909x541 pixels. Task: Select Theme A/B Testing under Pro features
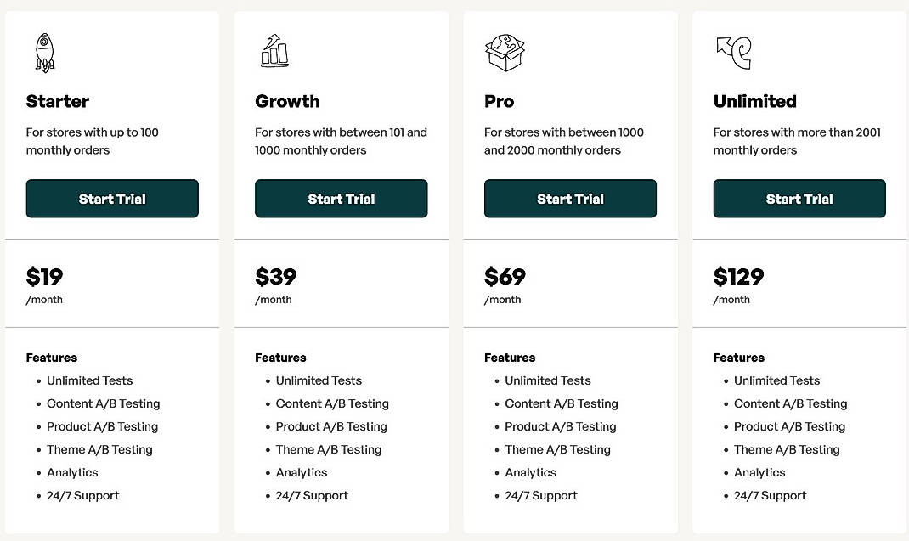pos(558,449)
